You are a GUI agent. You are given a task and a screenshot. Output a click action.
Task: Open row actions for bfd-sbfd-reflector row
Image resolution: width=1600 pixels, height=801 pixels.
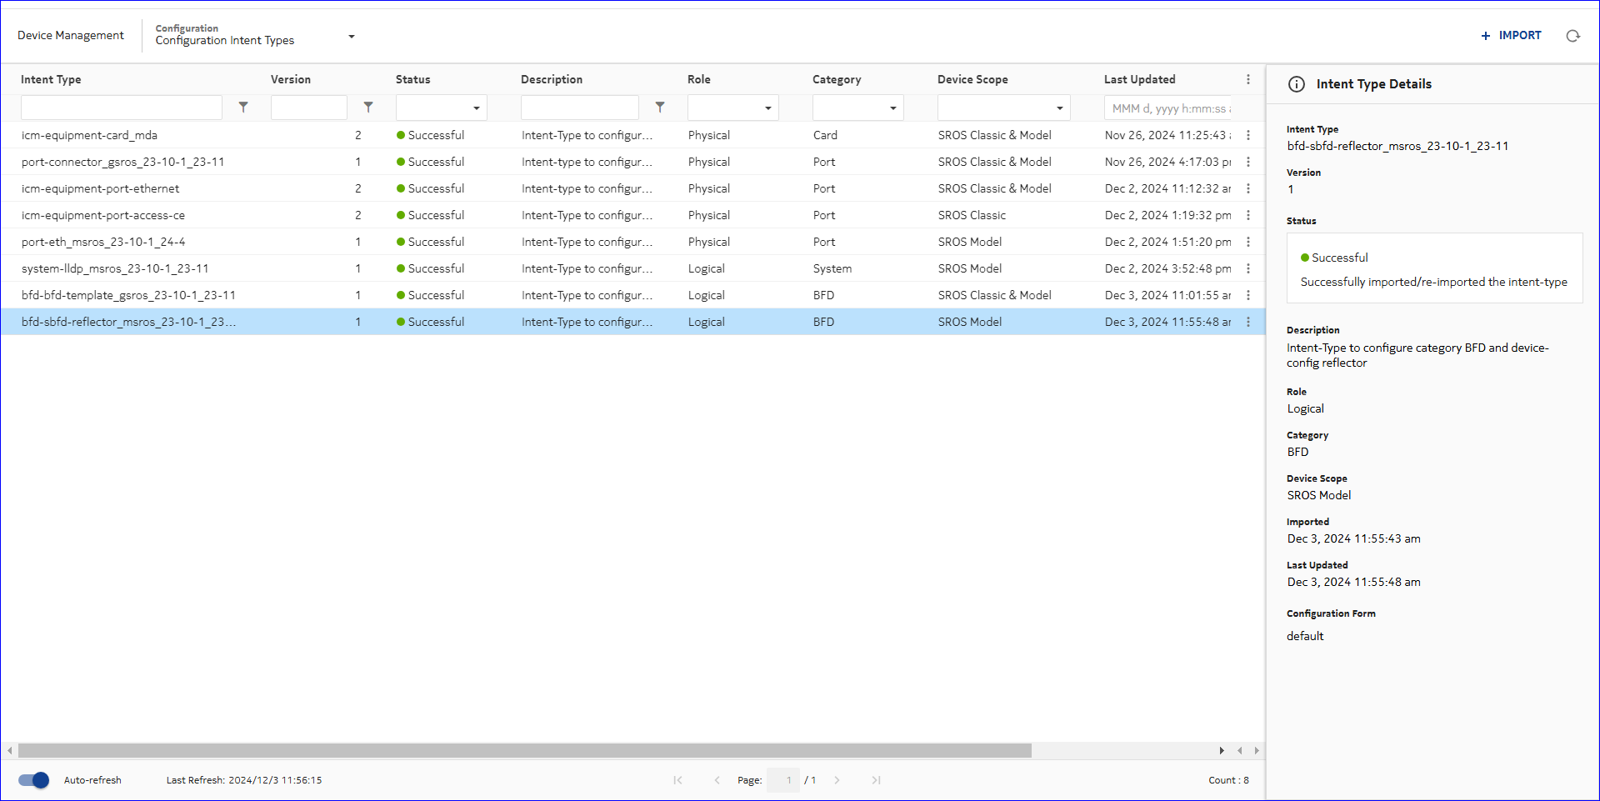pyautogui.click(x=1247, y=322)
